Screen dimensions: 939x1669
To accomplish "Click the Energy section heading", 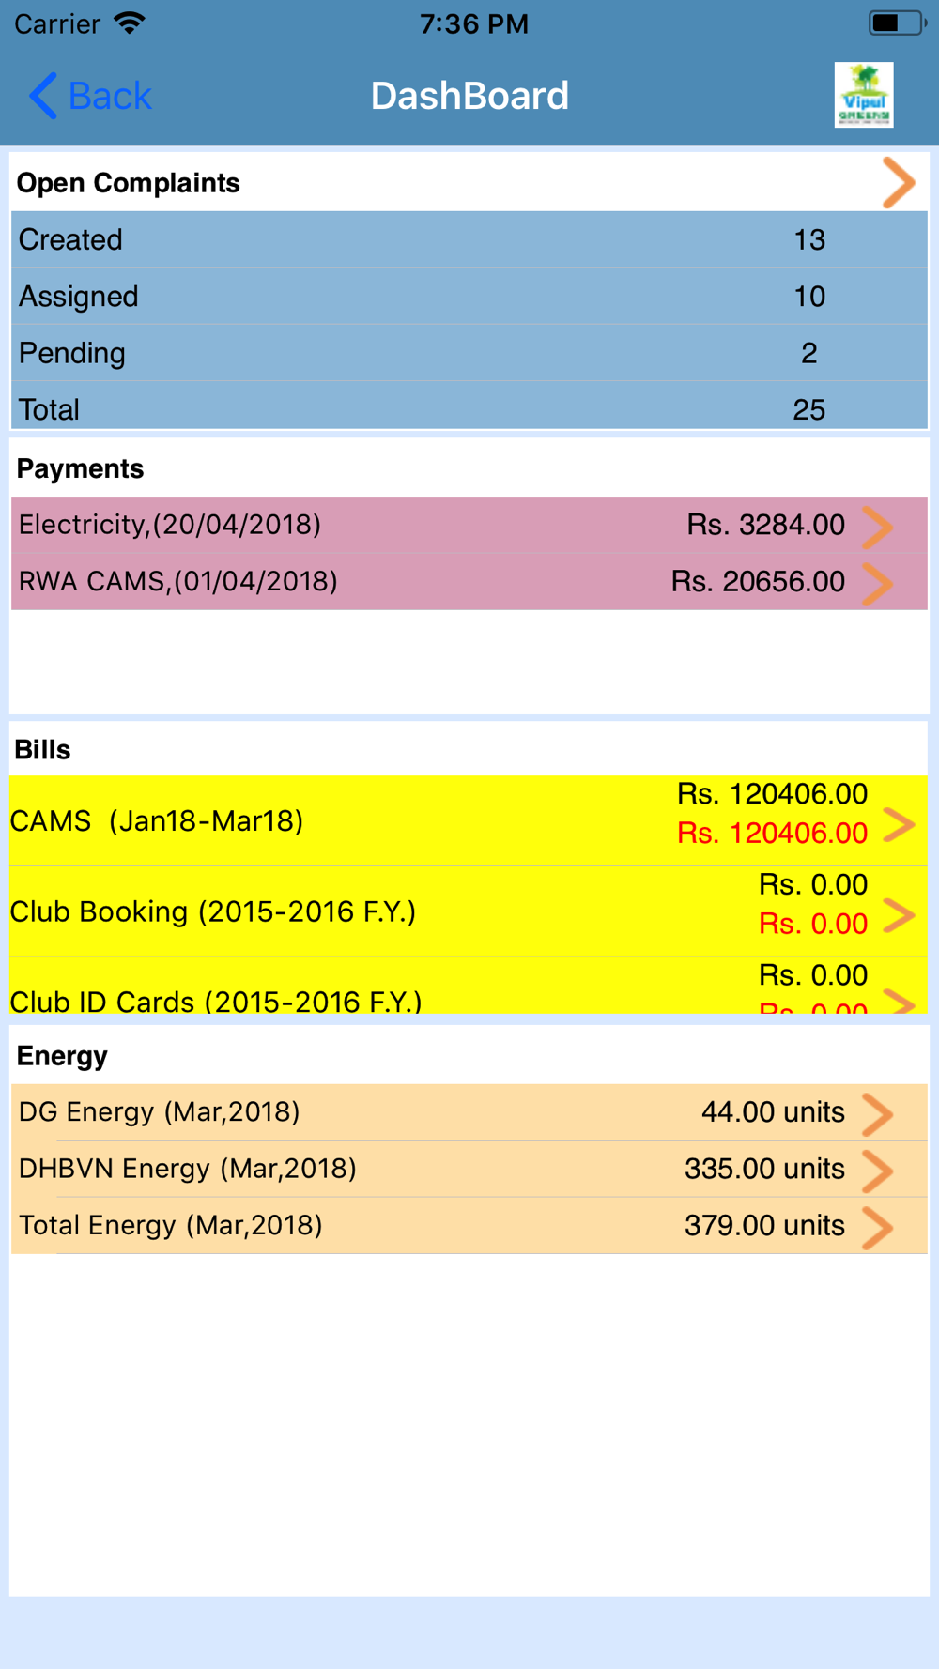I will point(62,1056).
